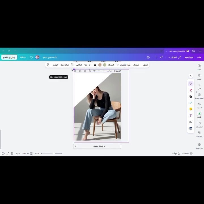The height and width of the screenshot is (204, 204).
Task: Open تغيير الحجم resize menu
Action: coord(189,57)
